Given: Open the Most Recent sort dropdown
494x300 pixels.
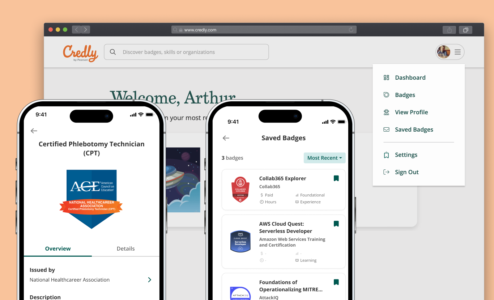Looking at the screenshot, I should (x=324, y=158).
